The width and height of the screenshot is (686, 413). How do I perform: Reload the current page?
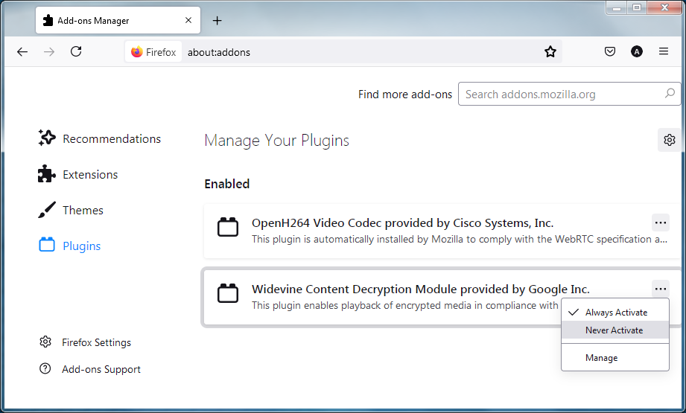(76, 52)
